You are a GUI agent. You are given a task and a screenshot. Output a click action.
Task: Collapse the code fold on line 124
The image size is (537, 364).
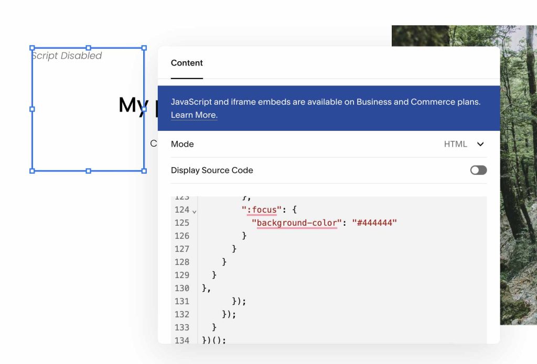[195, 212]
